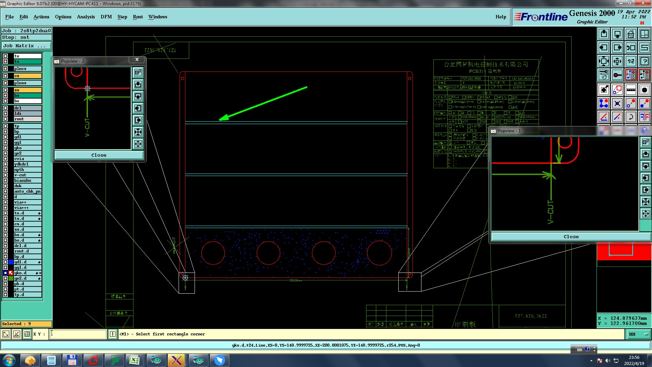Open the question mark help icon
652x367 pixels.
644,61
